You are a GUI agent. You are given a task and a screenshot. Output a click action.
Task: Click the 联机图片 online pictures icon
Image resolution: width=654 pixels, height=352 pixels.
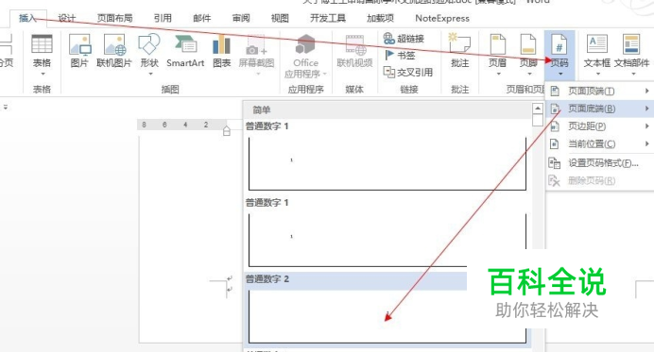[114, 45]
